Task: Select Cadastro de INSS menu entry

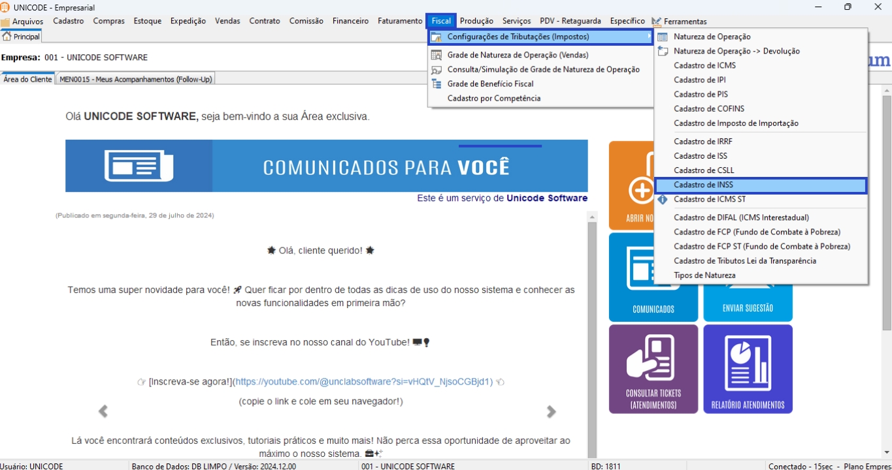Action: pos(703,185)
